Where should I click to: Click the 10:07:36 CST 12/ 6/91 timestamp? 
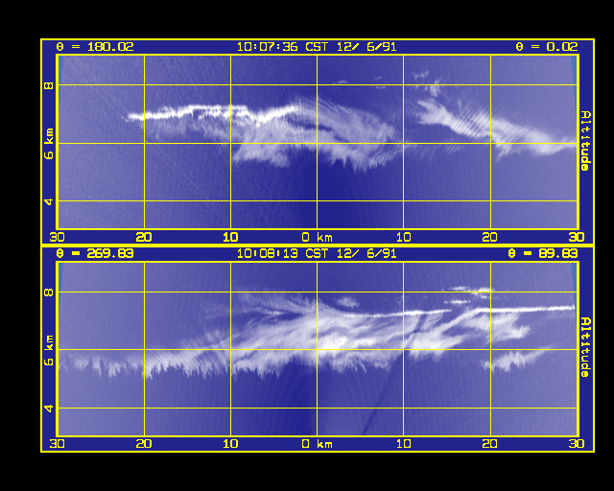317,47
